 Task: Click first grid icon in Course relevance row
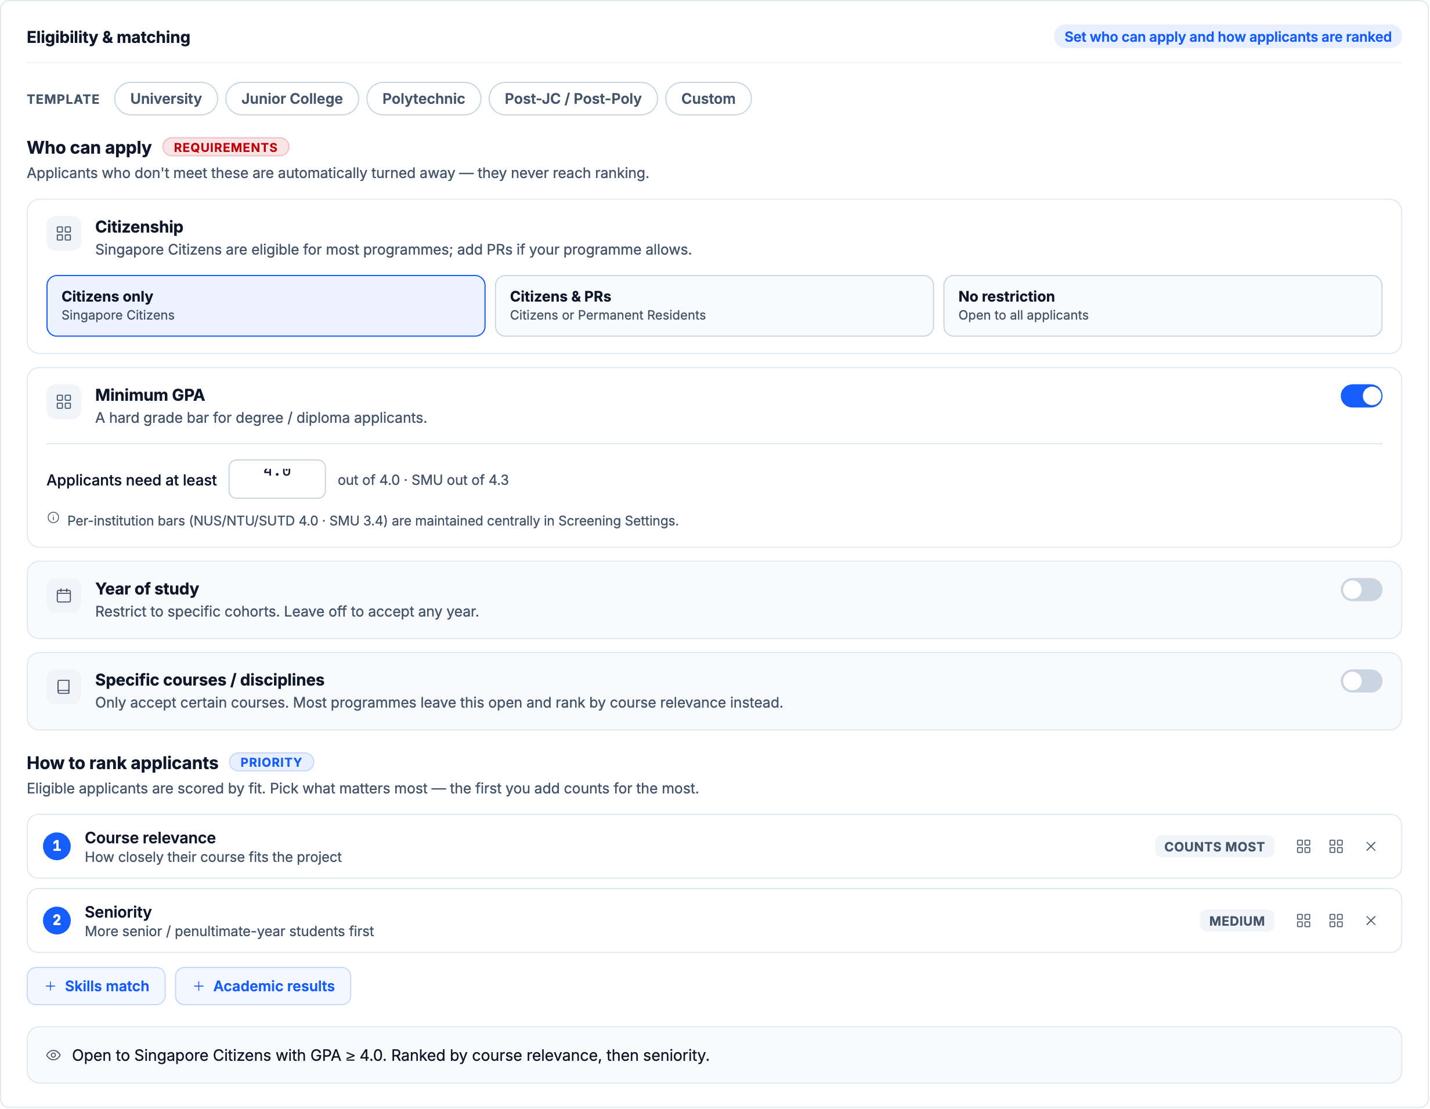(x=1304, y=847)
